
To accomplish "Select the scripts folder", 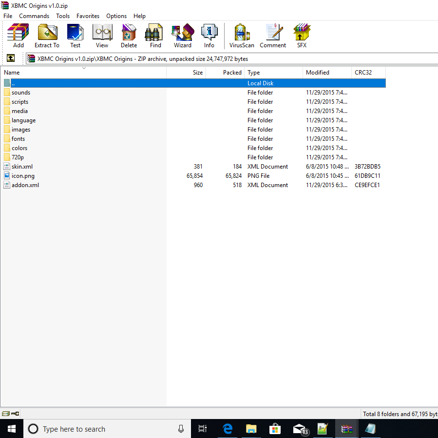I will [20, 102].
